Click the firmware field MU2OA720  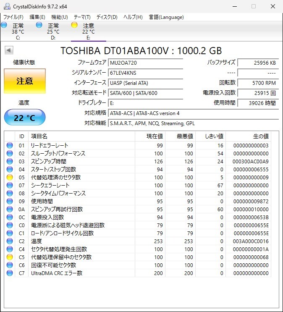145,63
